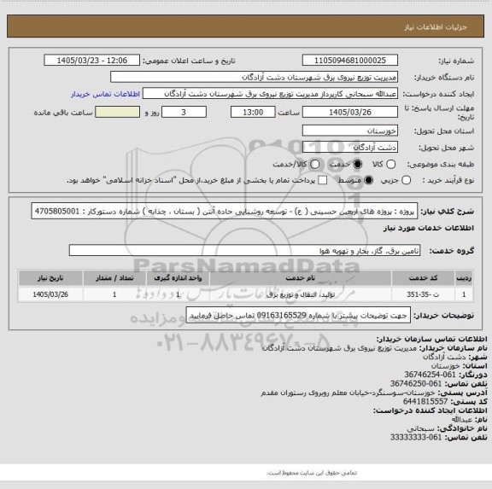Tick the اسناد خزانه اسلامی payment checkbox
This screenshot has width=492, height=489.
(323, 180)
